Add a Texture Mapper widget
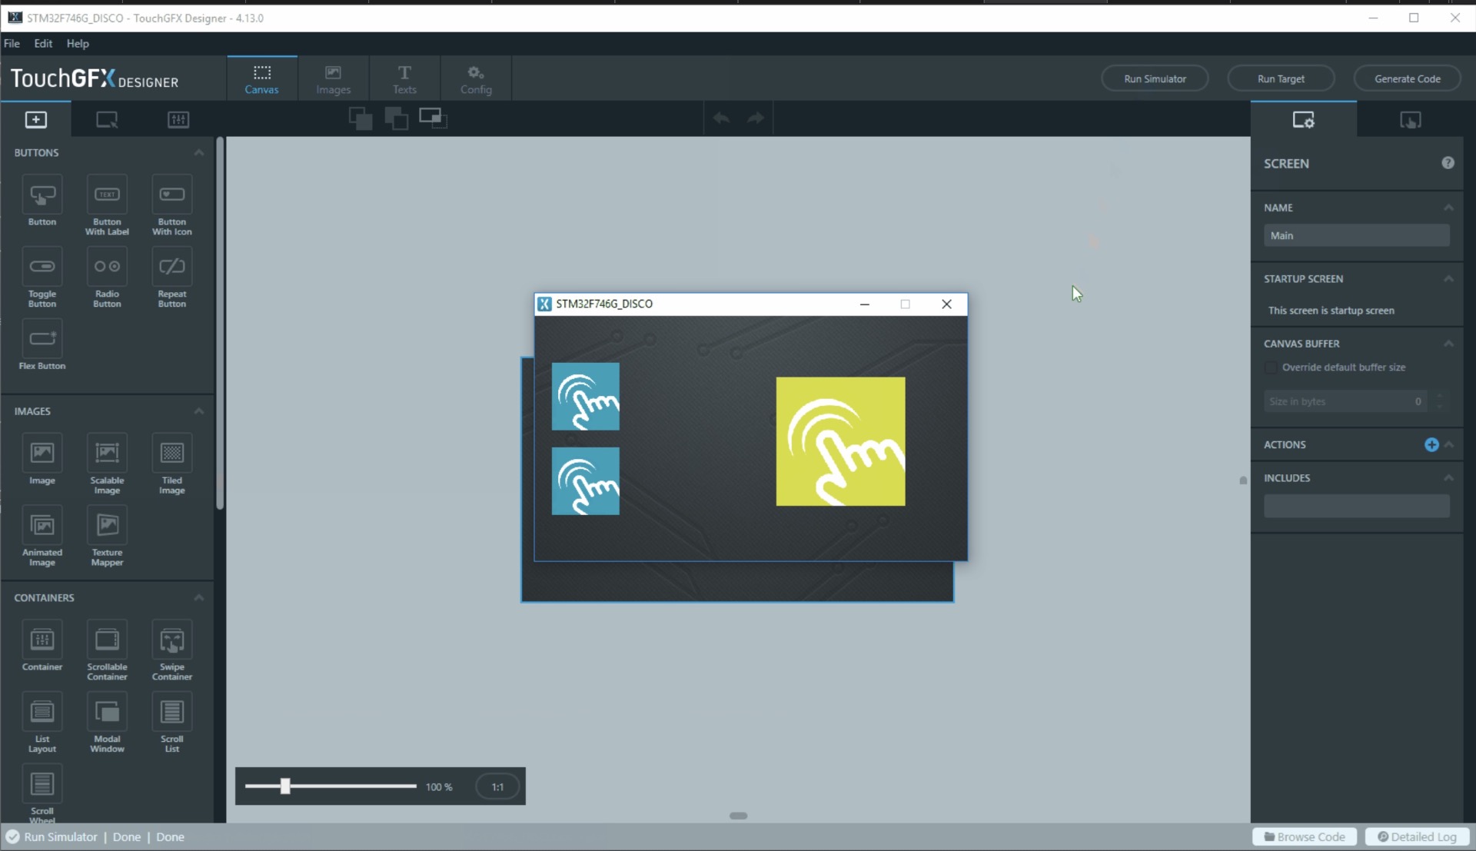Viewport: 1476px width, 851px height. pos(107,526)
